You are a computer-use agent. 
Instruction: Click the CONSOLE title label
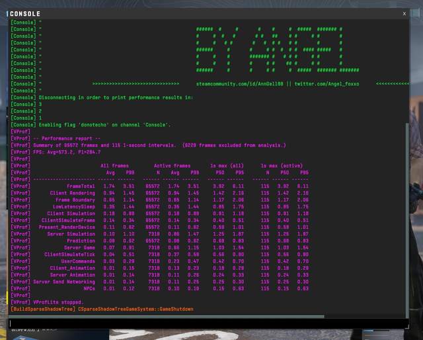(x=26, y=14)
